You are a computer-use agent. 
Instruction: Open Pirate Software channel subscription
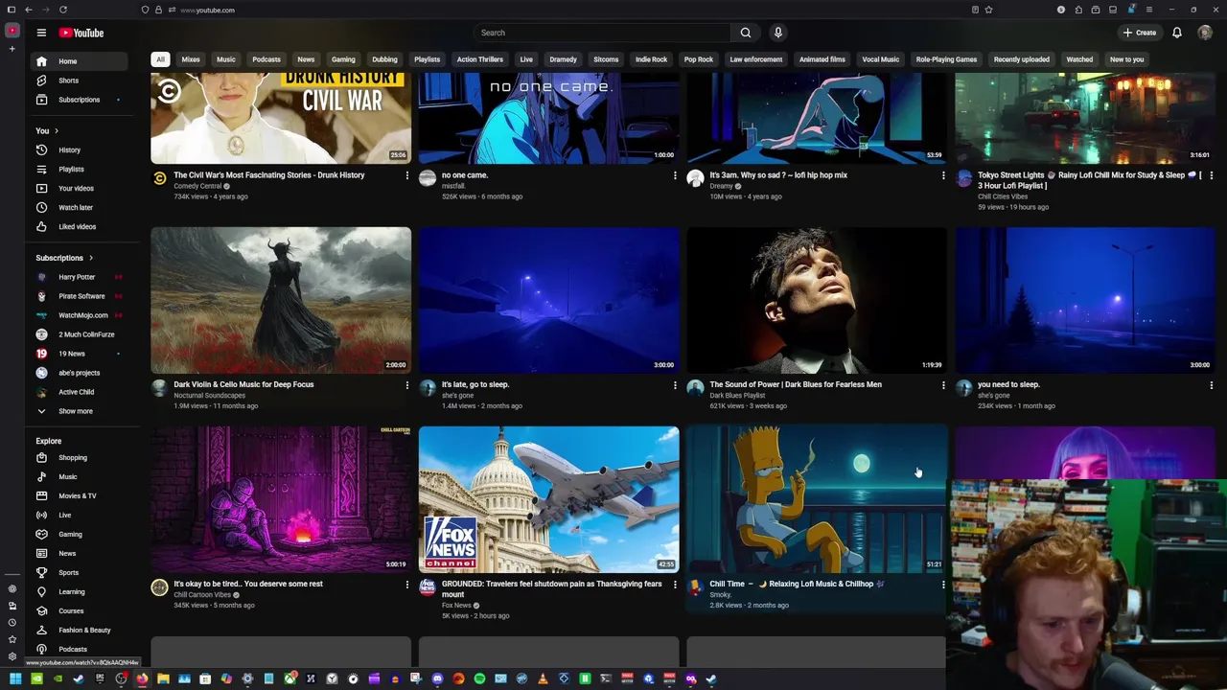tap(77, 296)
